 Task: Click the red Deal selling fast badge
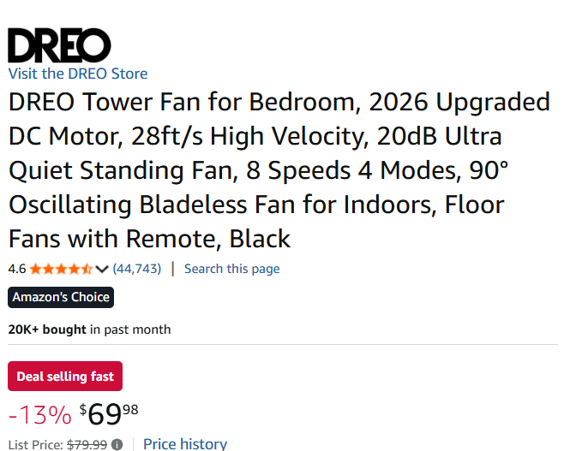(x=65, y=377)
